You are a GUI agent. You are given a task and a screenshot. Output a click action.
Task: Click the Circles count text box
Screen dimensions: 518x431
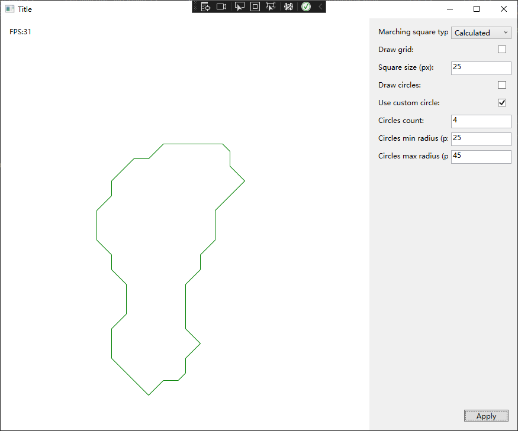[481, 121]
